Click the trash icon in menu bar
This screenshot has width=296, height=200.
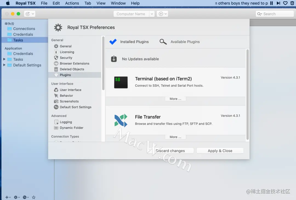(x=292, y=3)
